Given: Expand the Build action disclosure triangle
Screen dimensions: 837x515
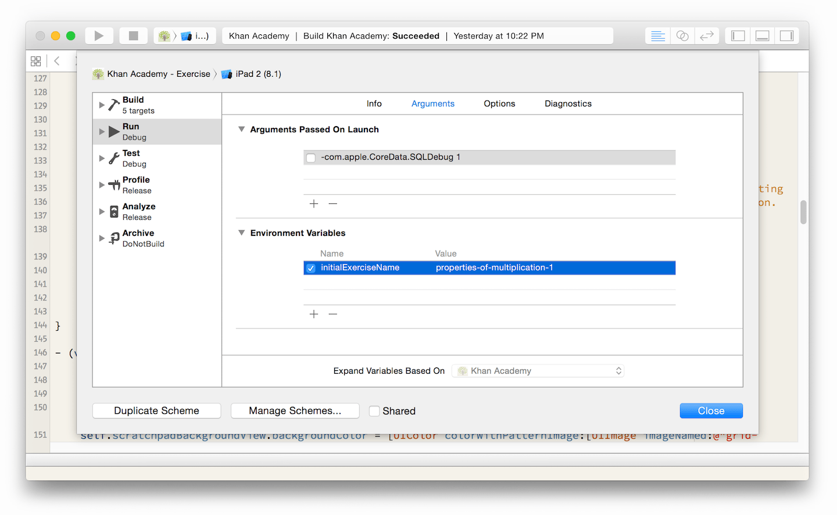Looking at the screenshot, I should click(x=102, y=105).
